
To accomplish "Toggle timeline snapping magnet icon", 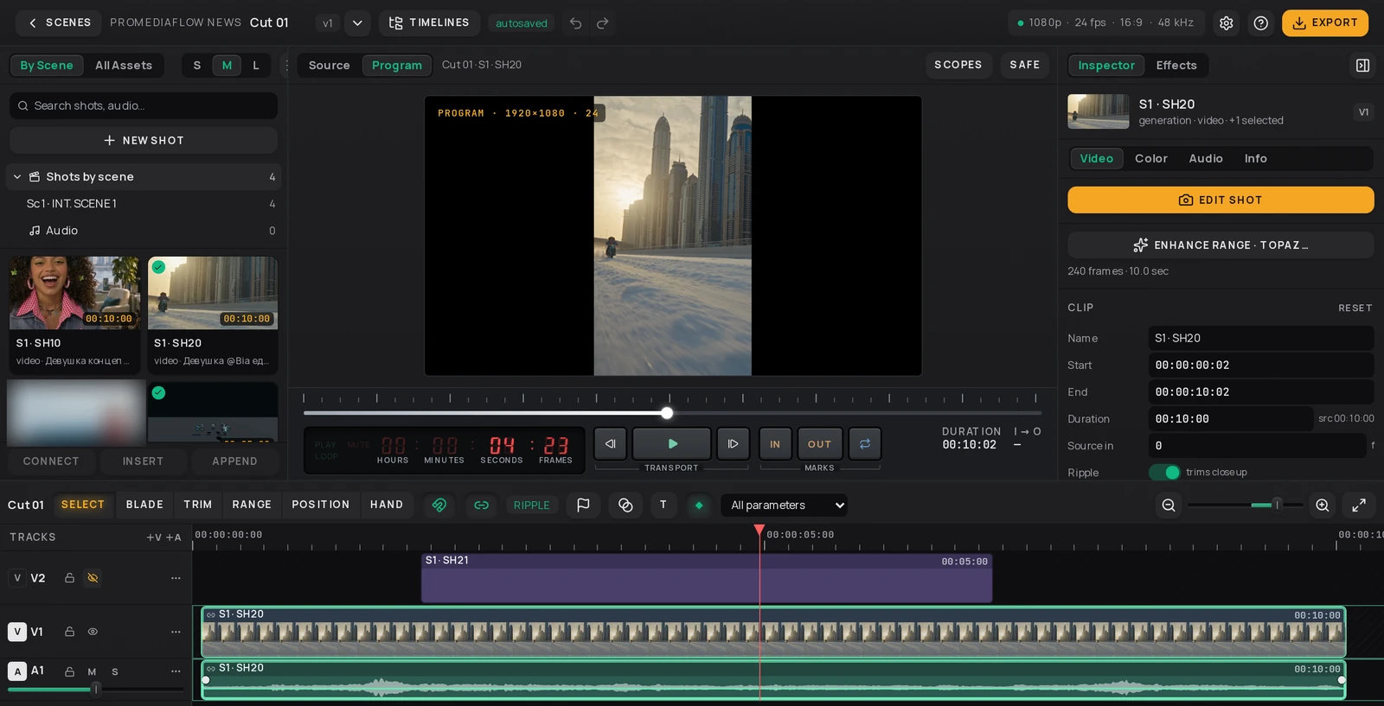I will pos(439,505).
